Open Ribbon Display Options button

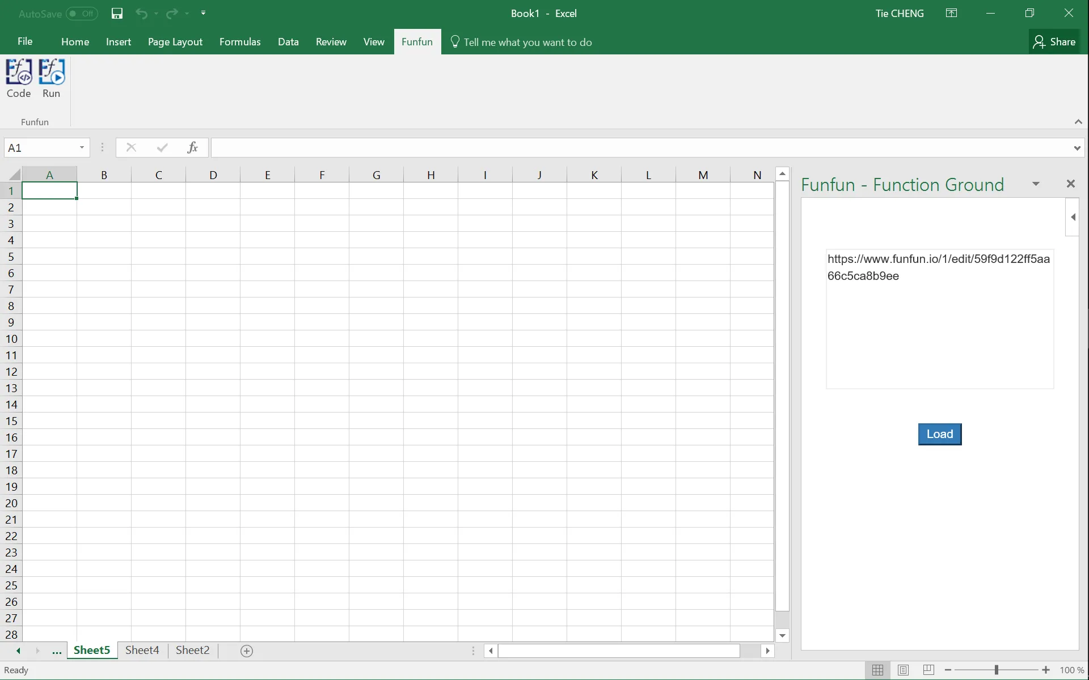[951, 14]
